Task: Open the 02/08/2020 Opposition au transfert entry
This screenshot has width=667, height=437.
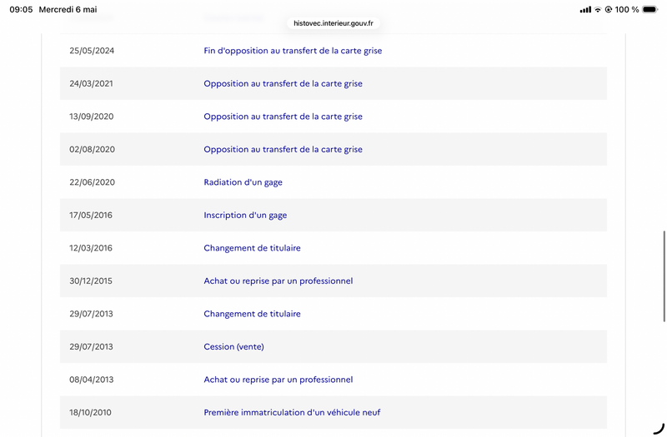Action: pos(283,150)
